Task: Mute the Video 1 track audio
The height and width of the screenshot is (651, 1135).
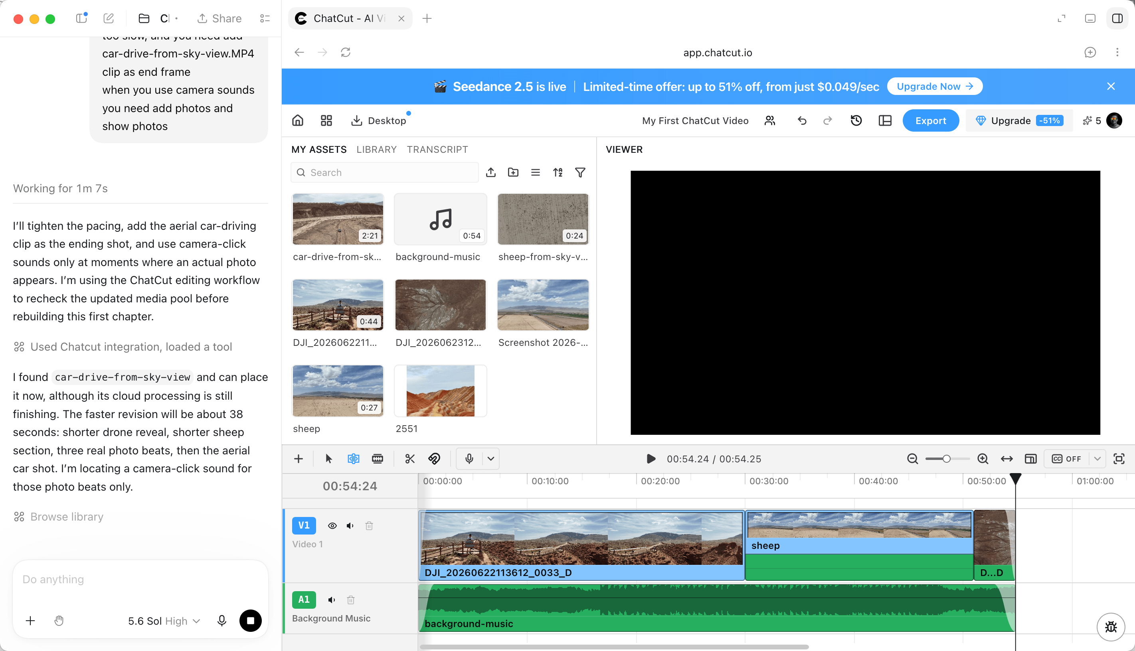Action: point(350,526)
